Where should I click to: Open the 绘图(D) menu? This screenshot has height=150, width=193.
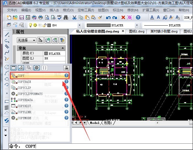(103, 10)
